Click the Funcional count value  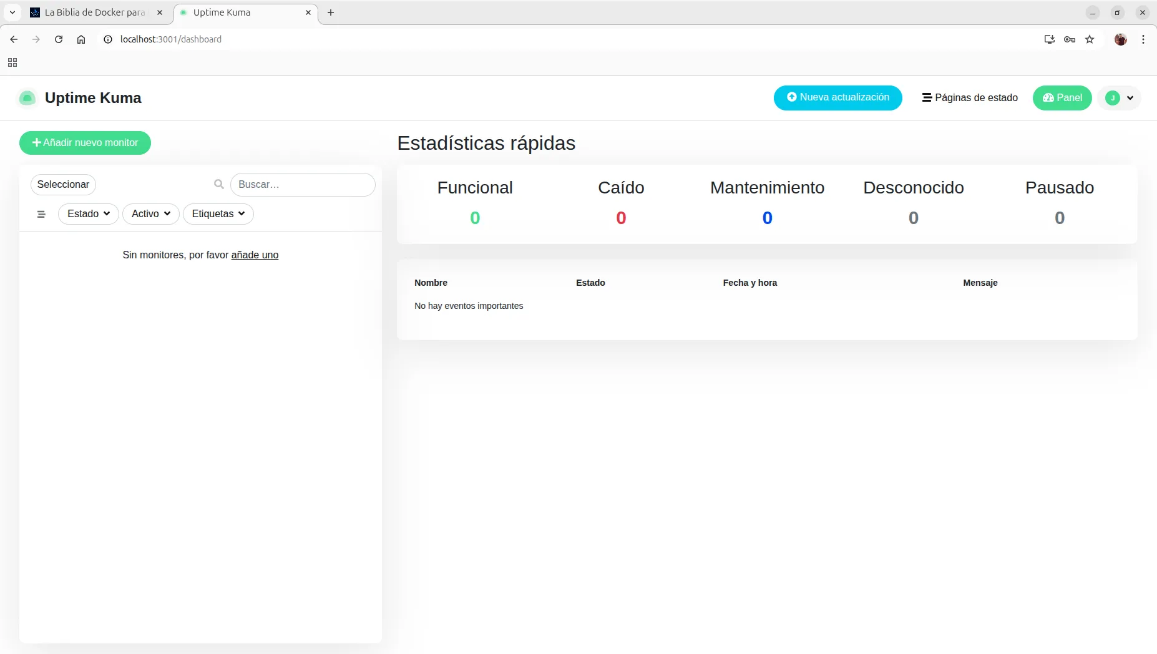(475, 218)
